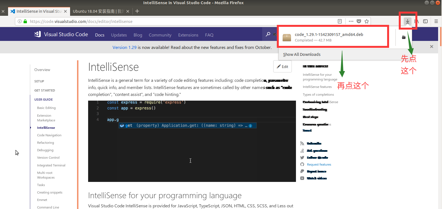Click the Firefox downloads arrow icon
Image resolution: width=442 pixels, height=209 pixels.
[x=407, y=21]
